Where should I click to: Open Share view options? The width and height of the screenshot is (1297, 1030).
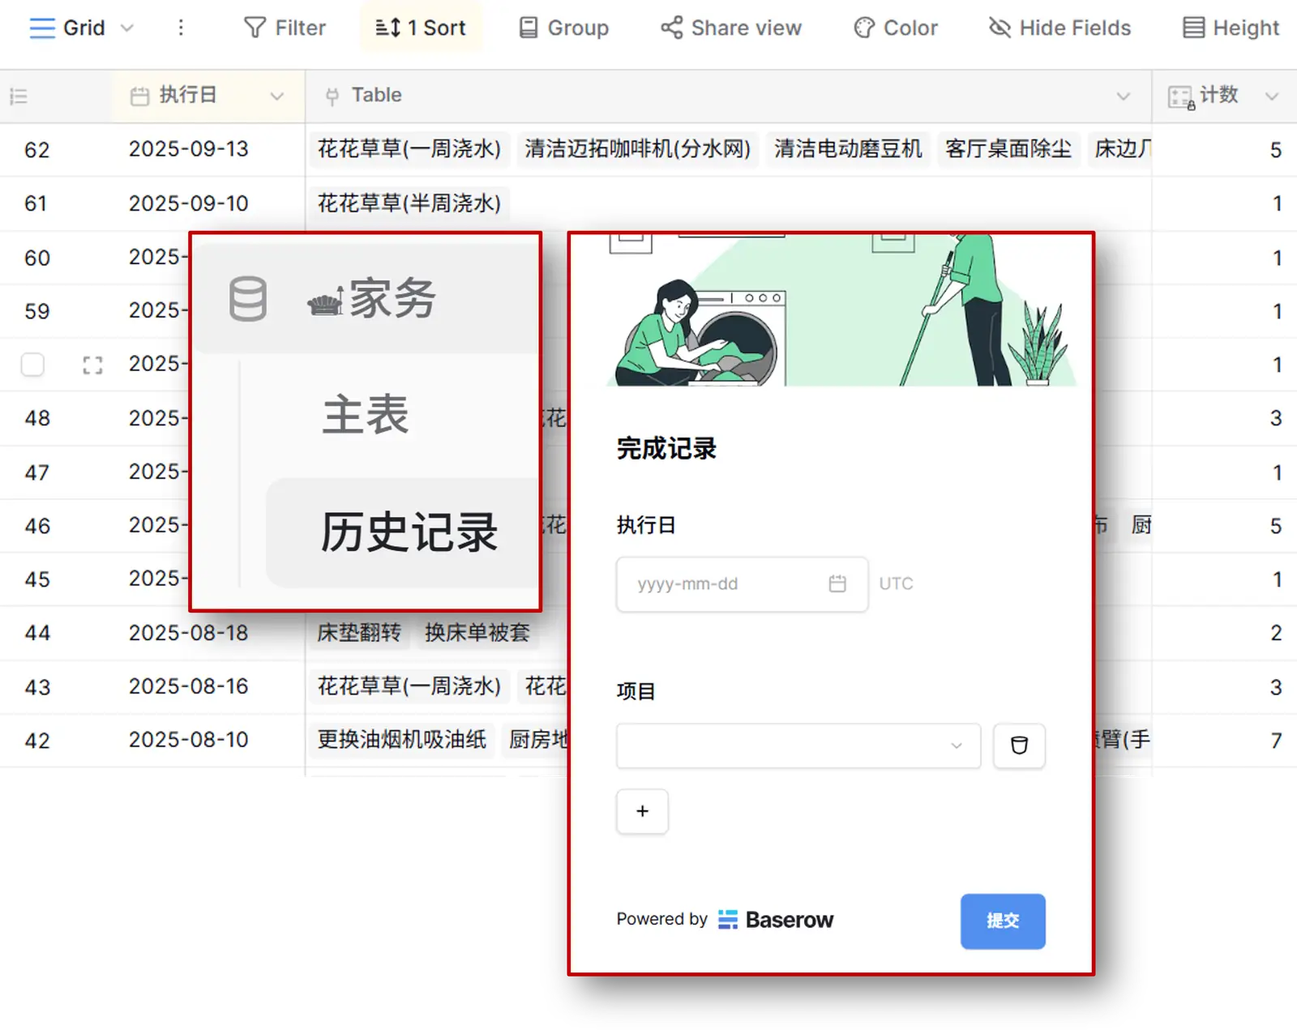pyautogui.click(x=730, y=28)
